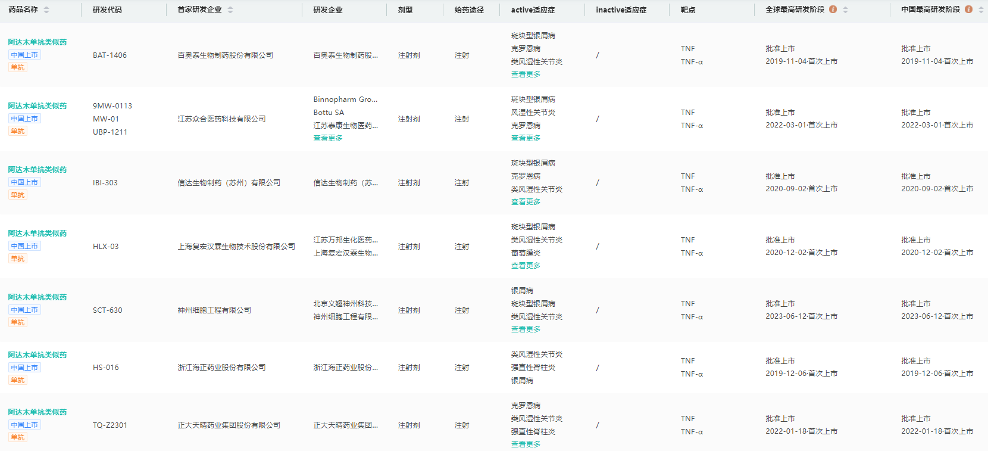Click the 中国上市 tag in SCT-630 row
Screen dimensions: 988x451
[24, 310]
